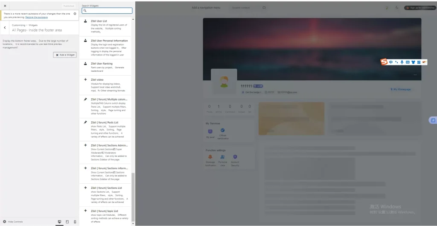Go back using the left chevron arrow
The image size is (437, 226).
[x=5, y=28]
